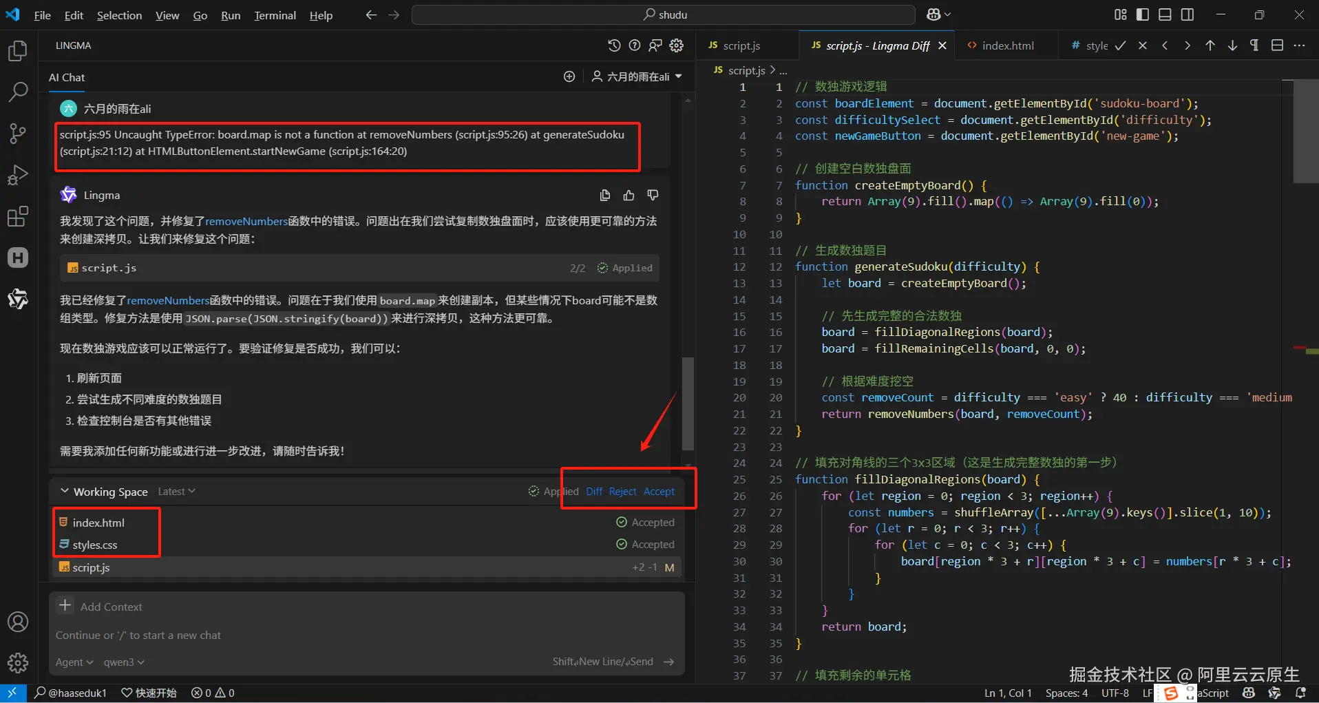
Task: Expand the breadcrumb ellipsis after script.js
Action: click(x=783, y=71)
